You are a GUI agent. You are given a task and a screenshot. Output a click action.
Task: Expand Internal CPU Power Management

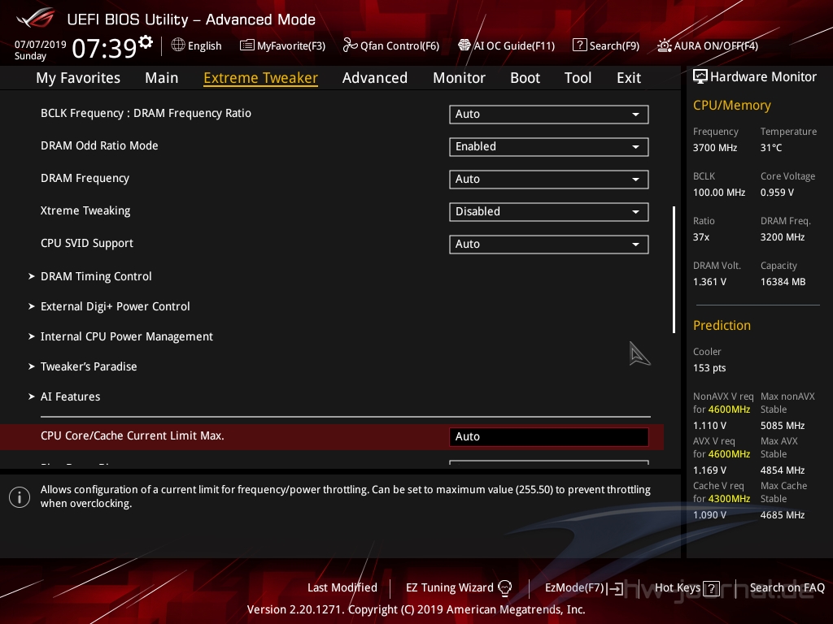coord(121,336)
